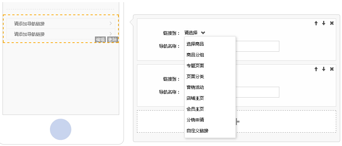Click move-up arrow in second navigation panel
Viewport: 342px width, 146px height.
pos(316,69)
